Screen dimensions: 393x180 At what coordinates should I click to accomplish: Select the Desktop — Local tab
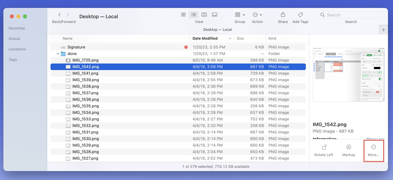click(x=217, y=29)
